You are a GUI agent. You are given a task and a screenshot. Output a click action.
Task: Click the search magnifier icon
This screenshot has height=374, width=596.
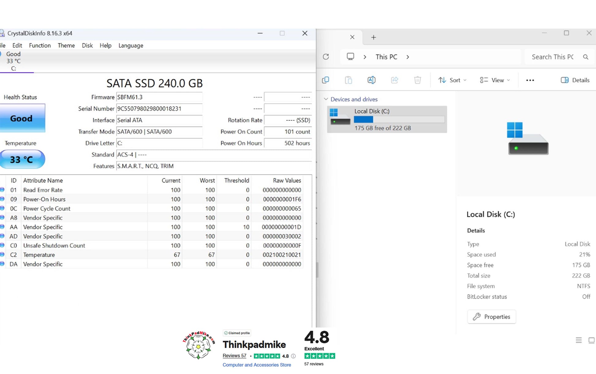point(586,57)
